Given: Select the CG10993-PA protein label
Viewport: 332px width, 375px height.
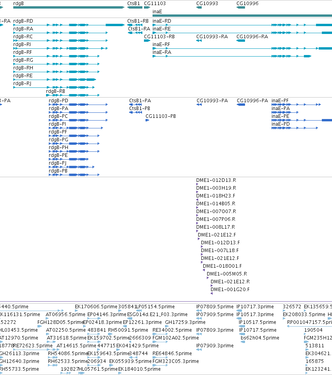Looking at the screenshot, I should (212, 101).
